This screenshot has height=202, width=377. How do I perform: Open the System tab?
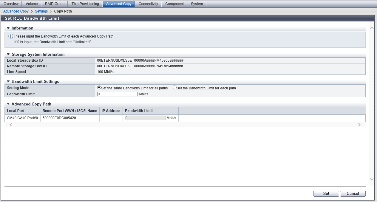coord(197,4)
